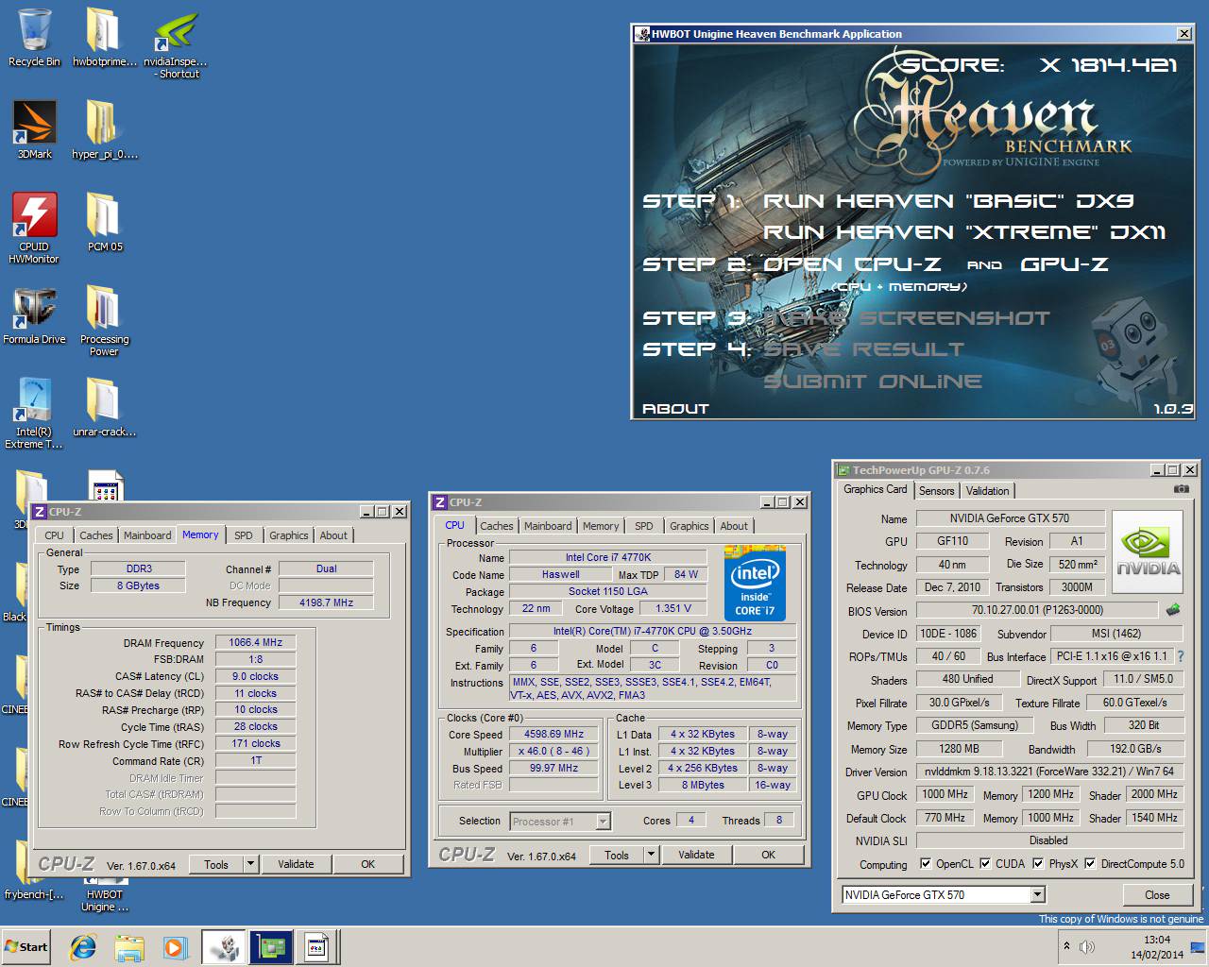Switch to Caches tab in CPU-Z Memory window

click(x=96, y=534)
